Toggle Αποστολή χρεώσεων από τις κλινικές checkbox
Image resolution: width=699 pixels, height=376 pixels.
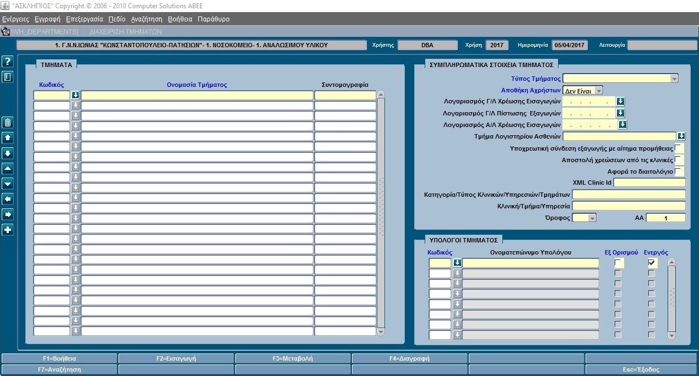coord(679,160)
